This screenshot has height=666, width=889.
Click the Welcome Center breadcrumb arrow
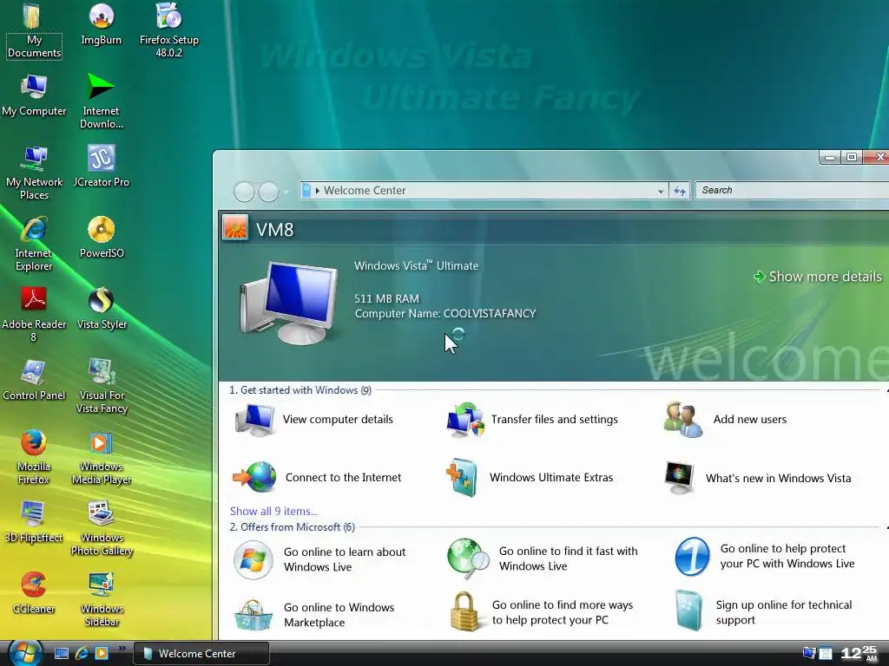(318, 191)
